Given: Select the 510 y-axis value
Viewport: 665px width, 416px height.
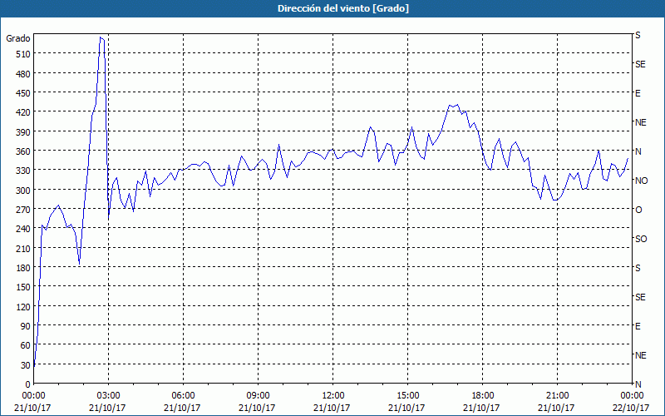Looking at the screenshot, I should [x=23, y=54].
